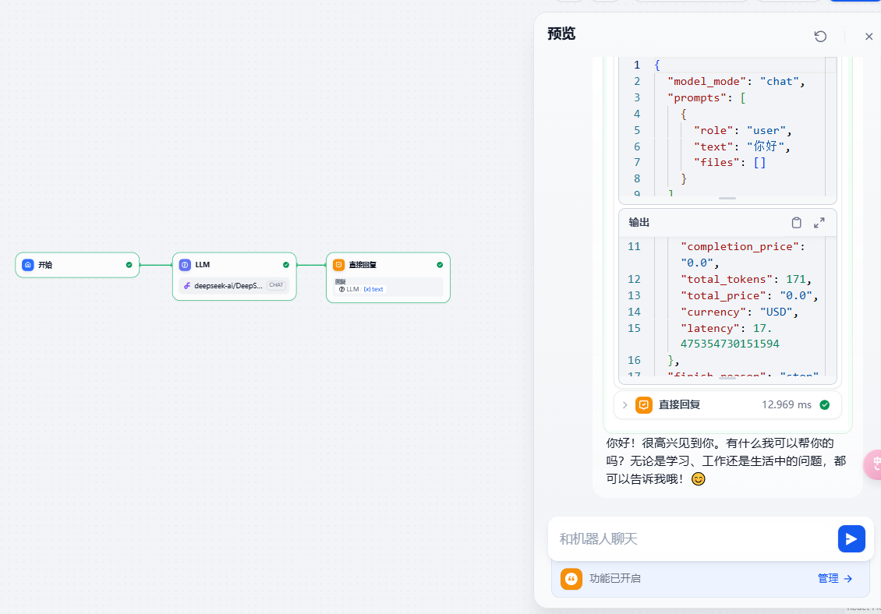Copy the output JSON to clipboard
Image resolution: width=881 pixels, height=614 pixels.
796,222
